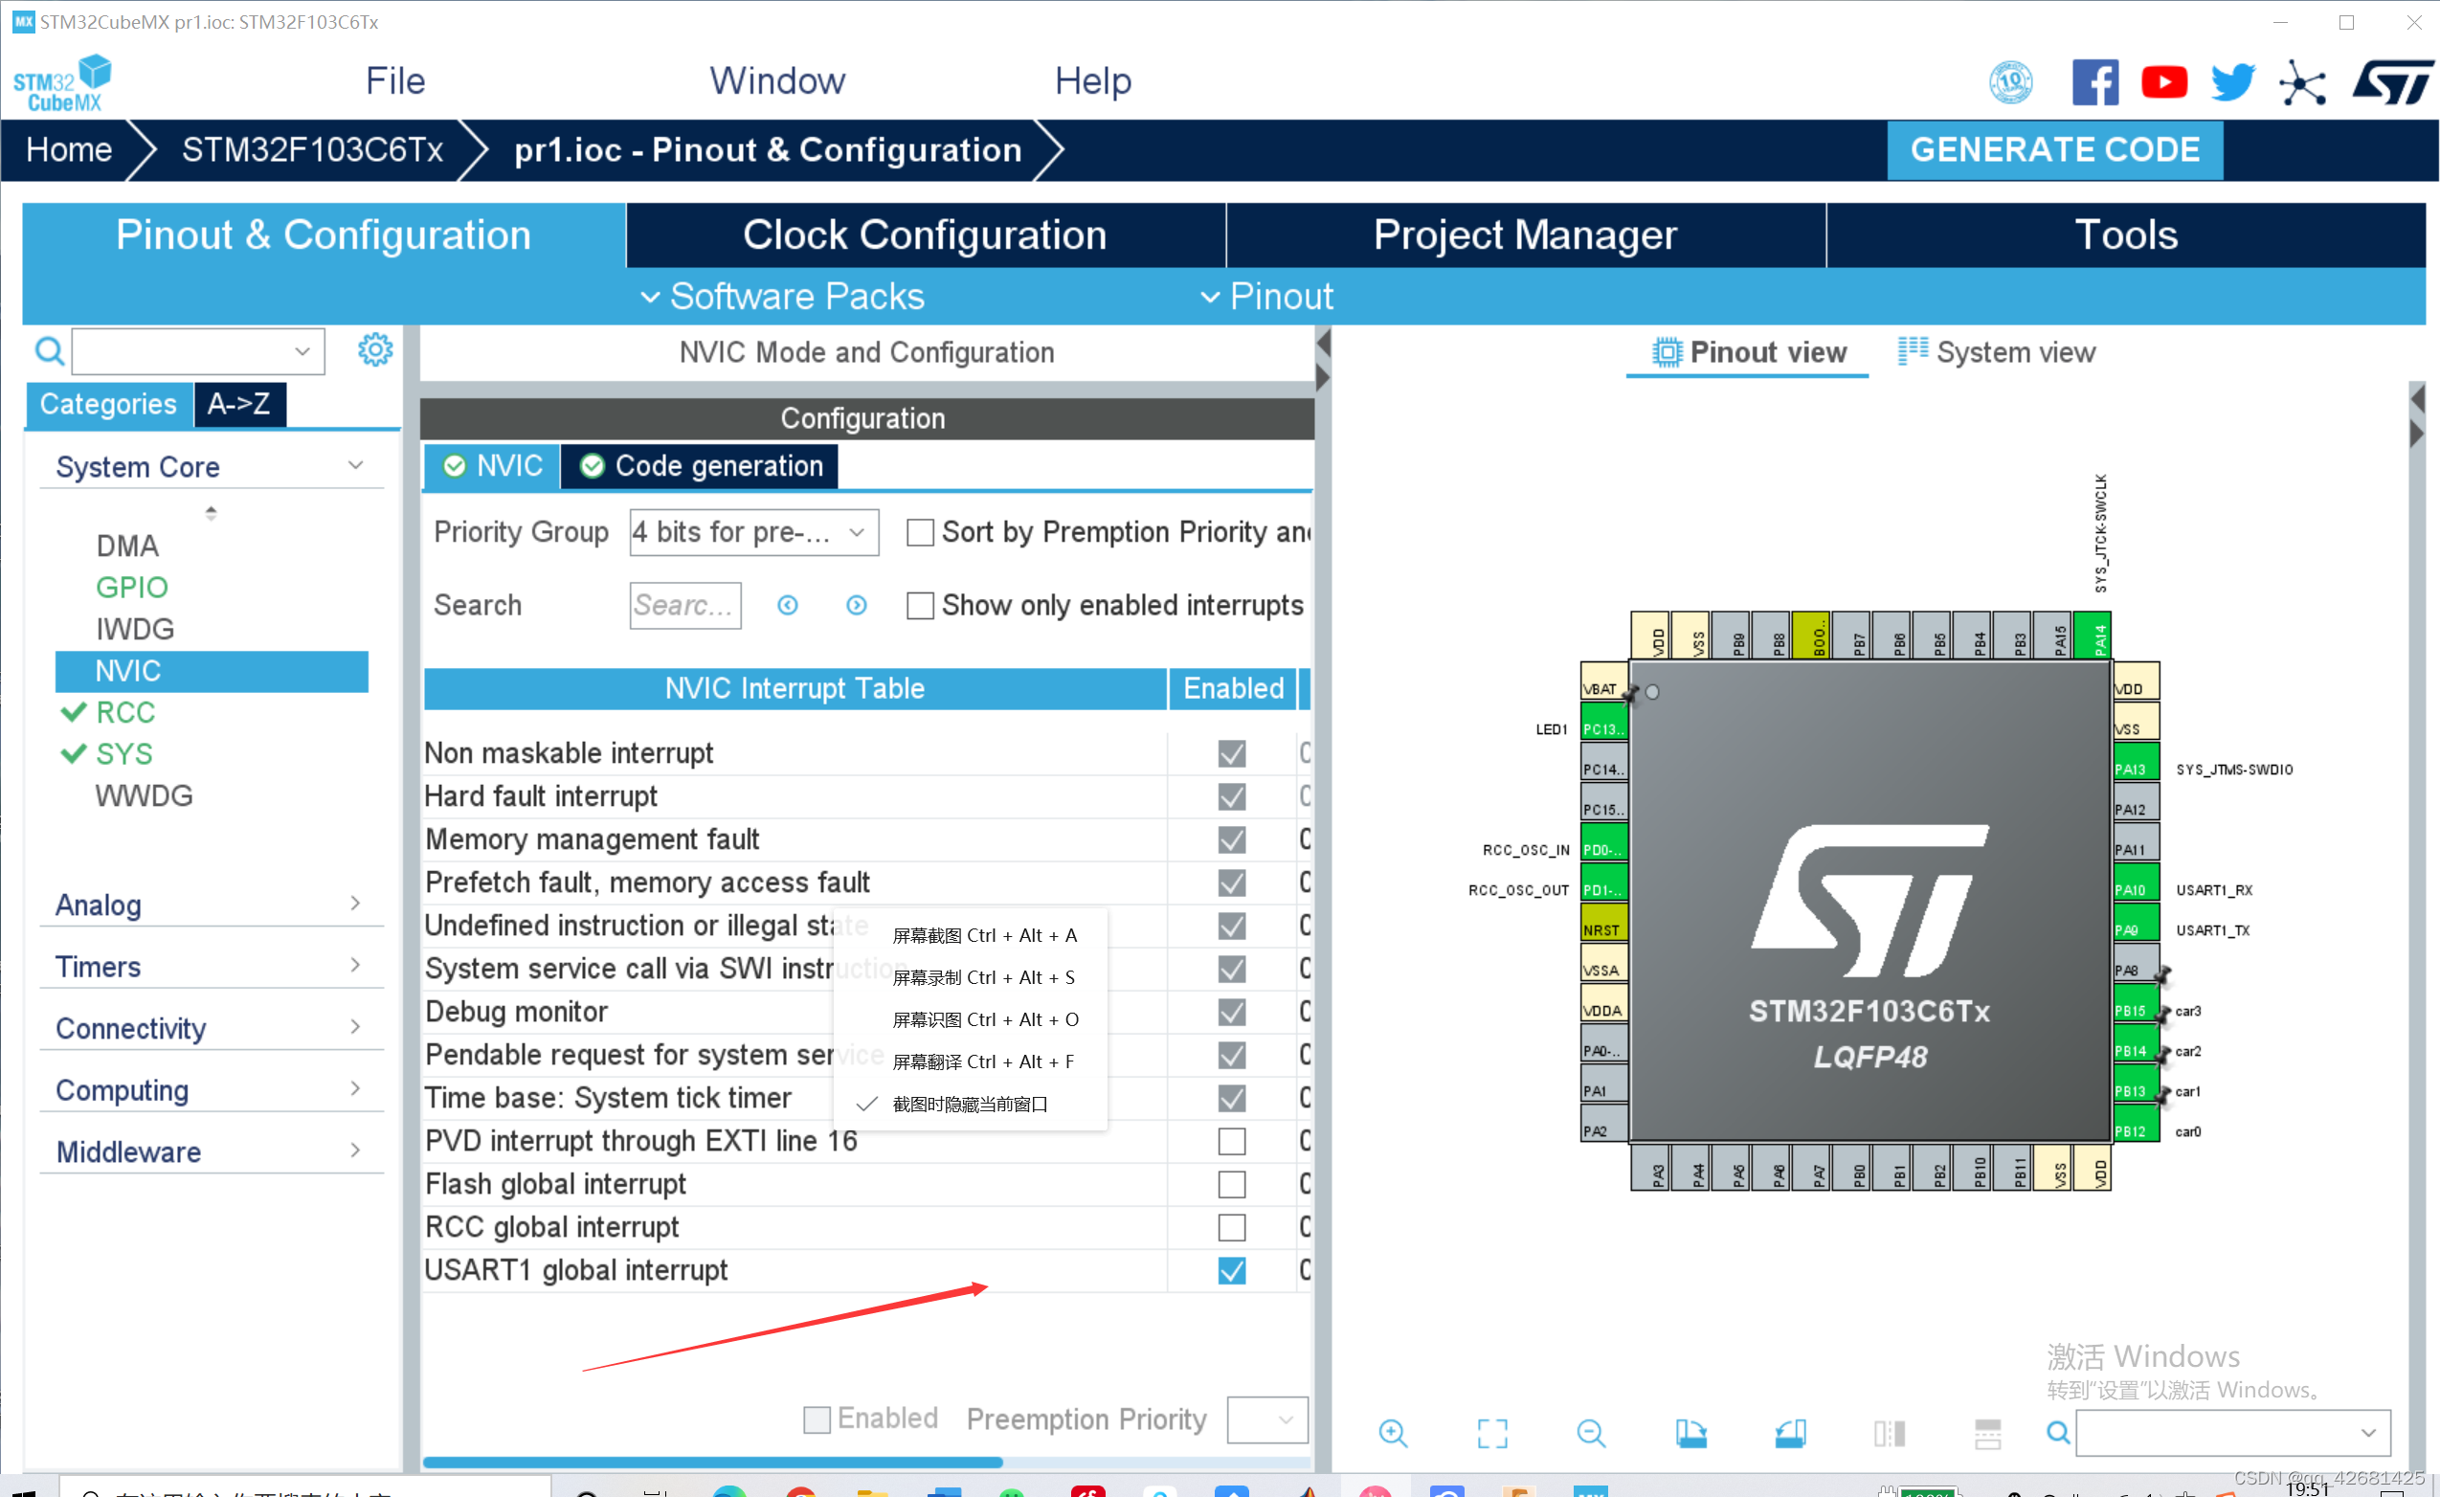This screenshot has width=2440, height=1497.
Task: Click the Show only enabled interrupts toggle
Action: point(920,605)
